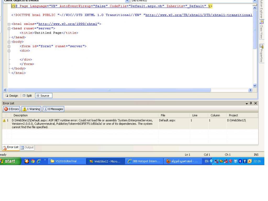
Task: Collapse the body element outline node
Action: click(x=9, y=42)
